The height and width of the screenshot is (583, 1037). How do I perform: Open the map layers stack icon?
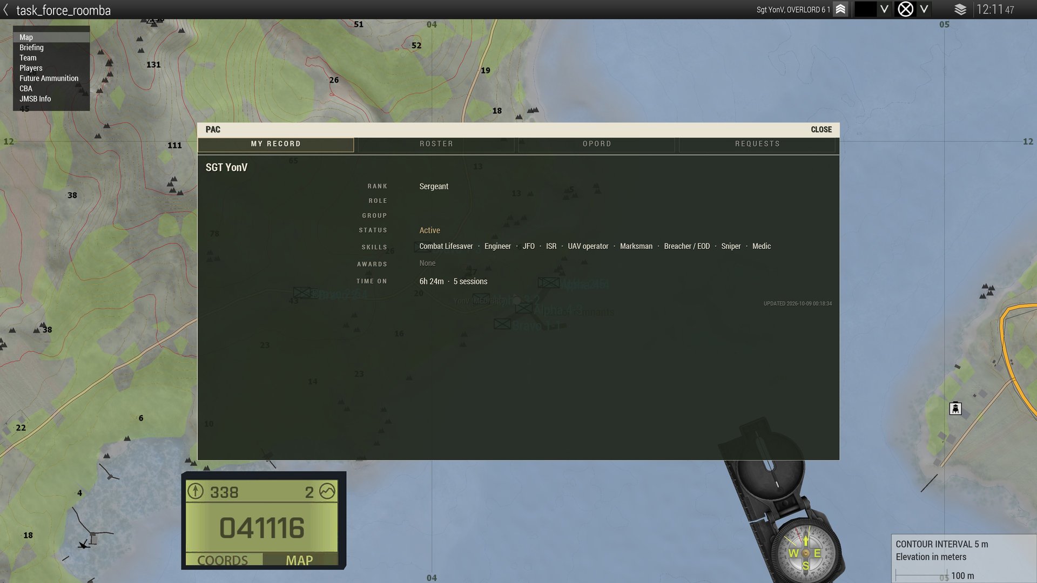coord(960,9)
